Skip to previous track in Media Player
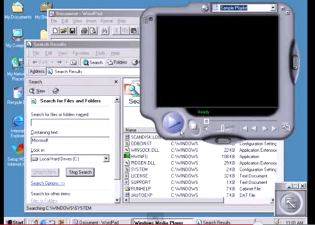This screenshot has height=225, width=315. [244, 128]
